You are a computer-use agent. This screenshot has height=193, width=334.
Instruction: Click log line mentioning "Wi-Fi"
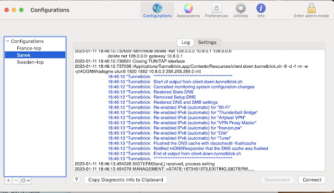169,107
